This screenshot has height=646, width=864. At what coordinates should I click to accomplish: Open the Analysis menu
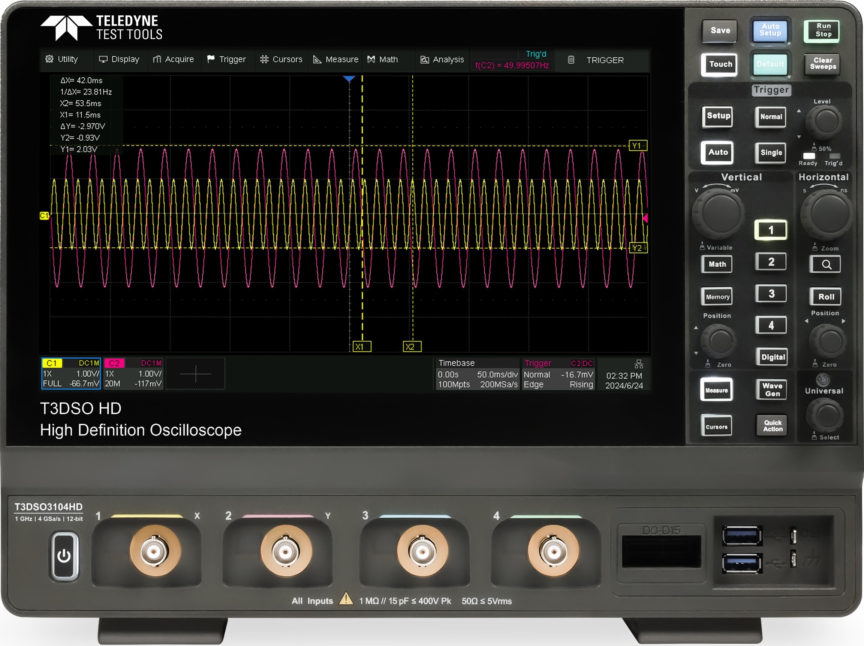click(442, 59)
